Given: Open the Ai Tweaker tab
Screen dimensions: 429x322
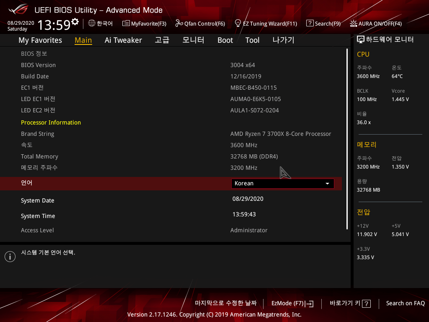Looking at the screenshot, I should click(x=123, y=40).
